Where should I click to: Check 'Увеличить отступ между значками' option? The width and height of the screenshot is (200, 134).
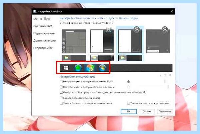pyautogui.click(x=128, y=103)
